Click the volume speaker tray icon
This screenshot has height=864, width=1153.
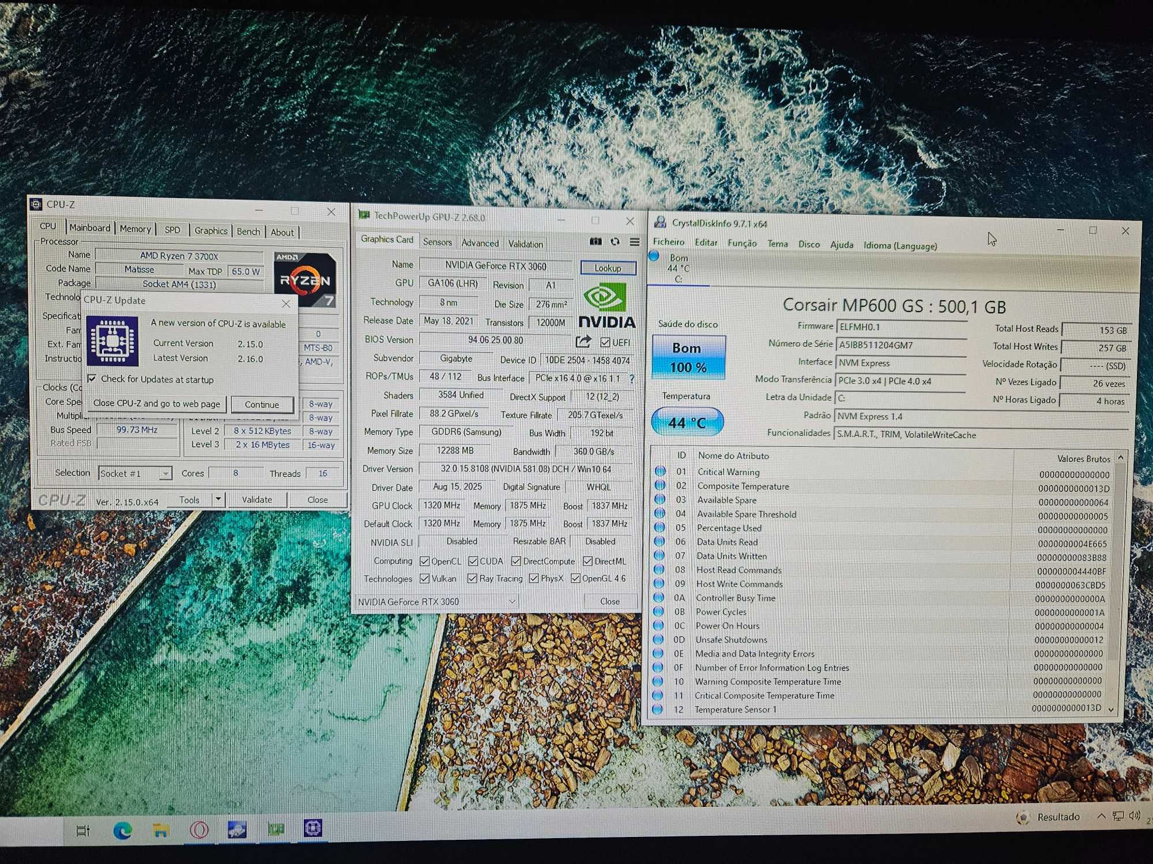pos(1135,816)
